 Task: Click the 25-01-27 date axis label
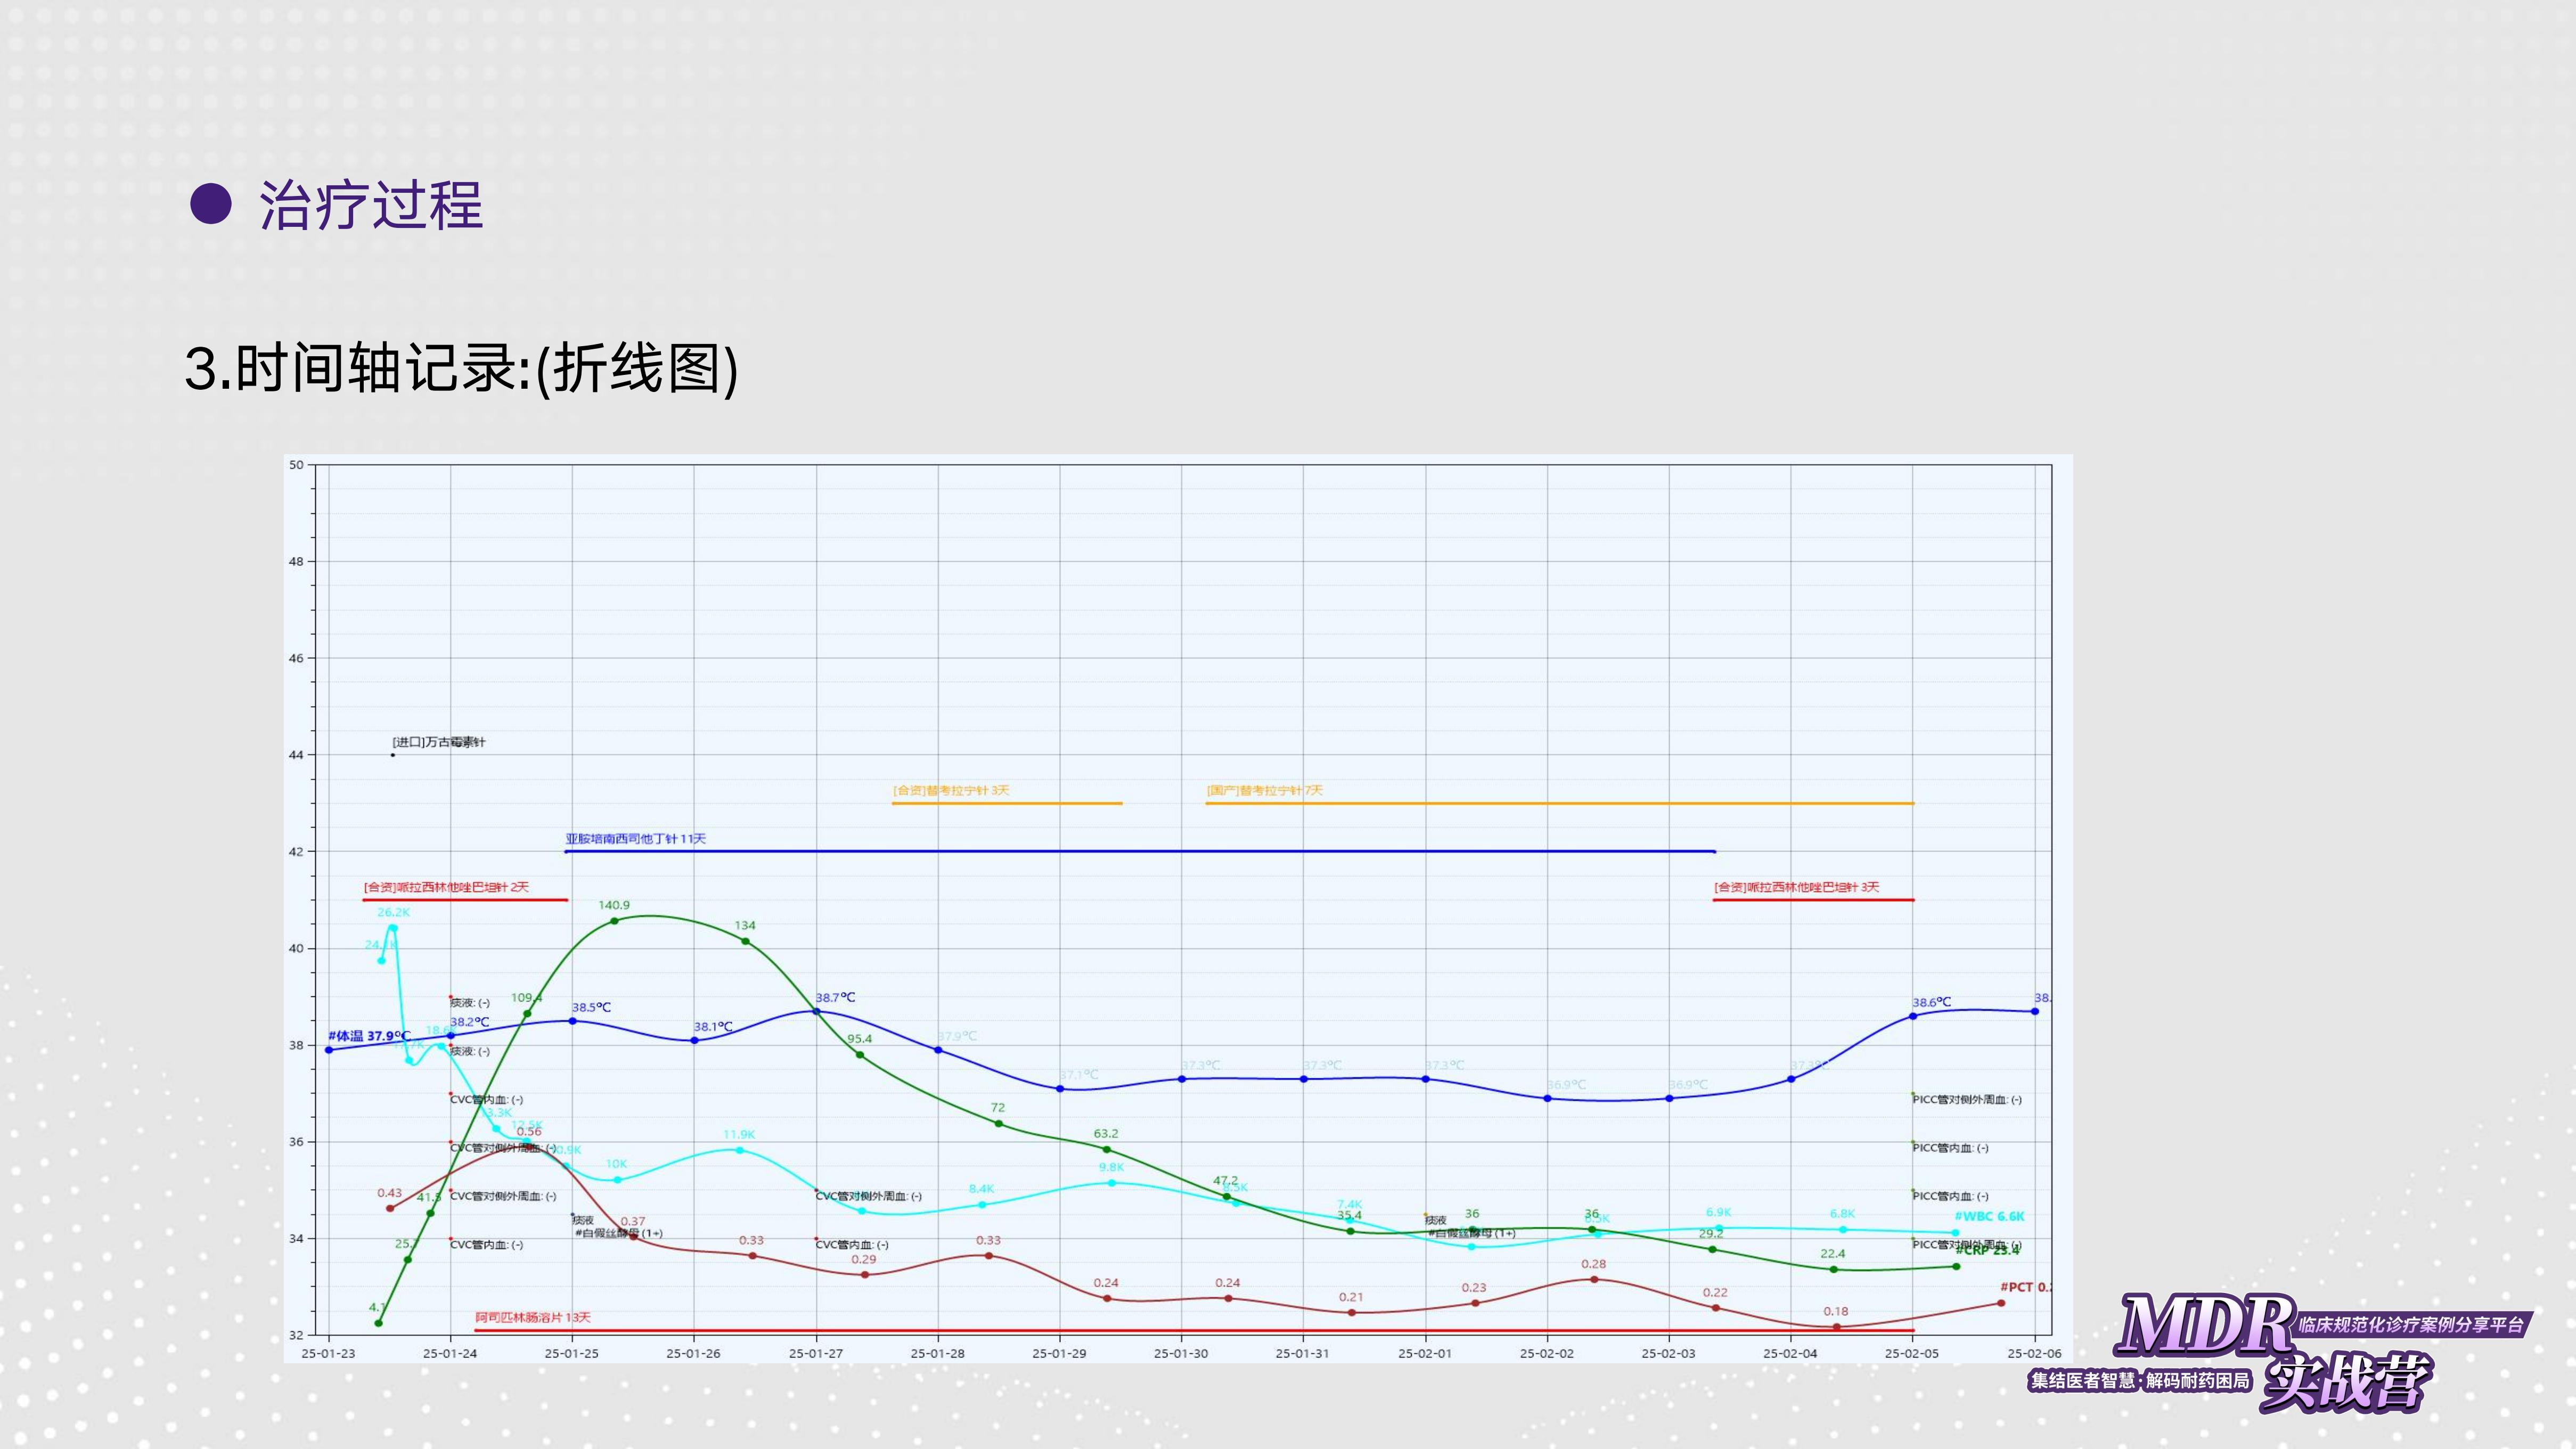coord(815,1353)
